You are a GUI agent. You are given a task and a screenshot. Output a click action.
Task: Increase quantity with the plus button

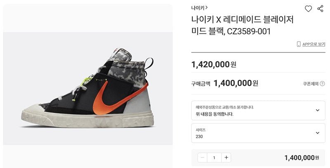[226, 157]
